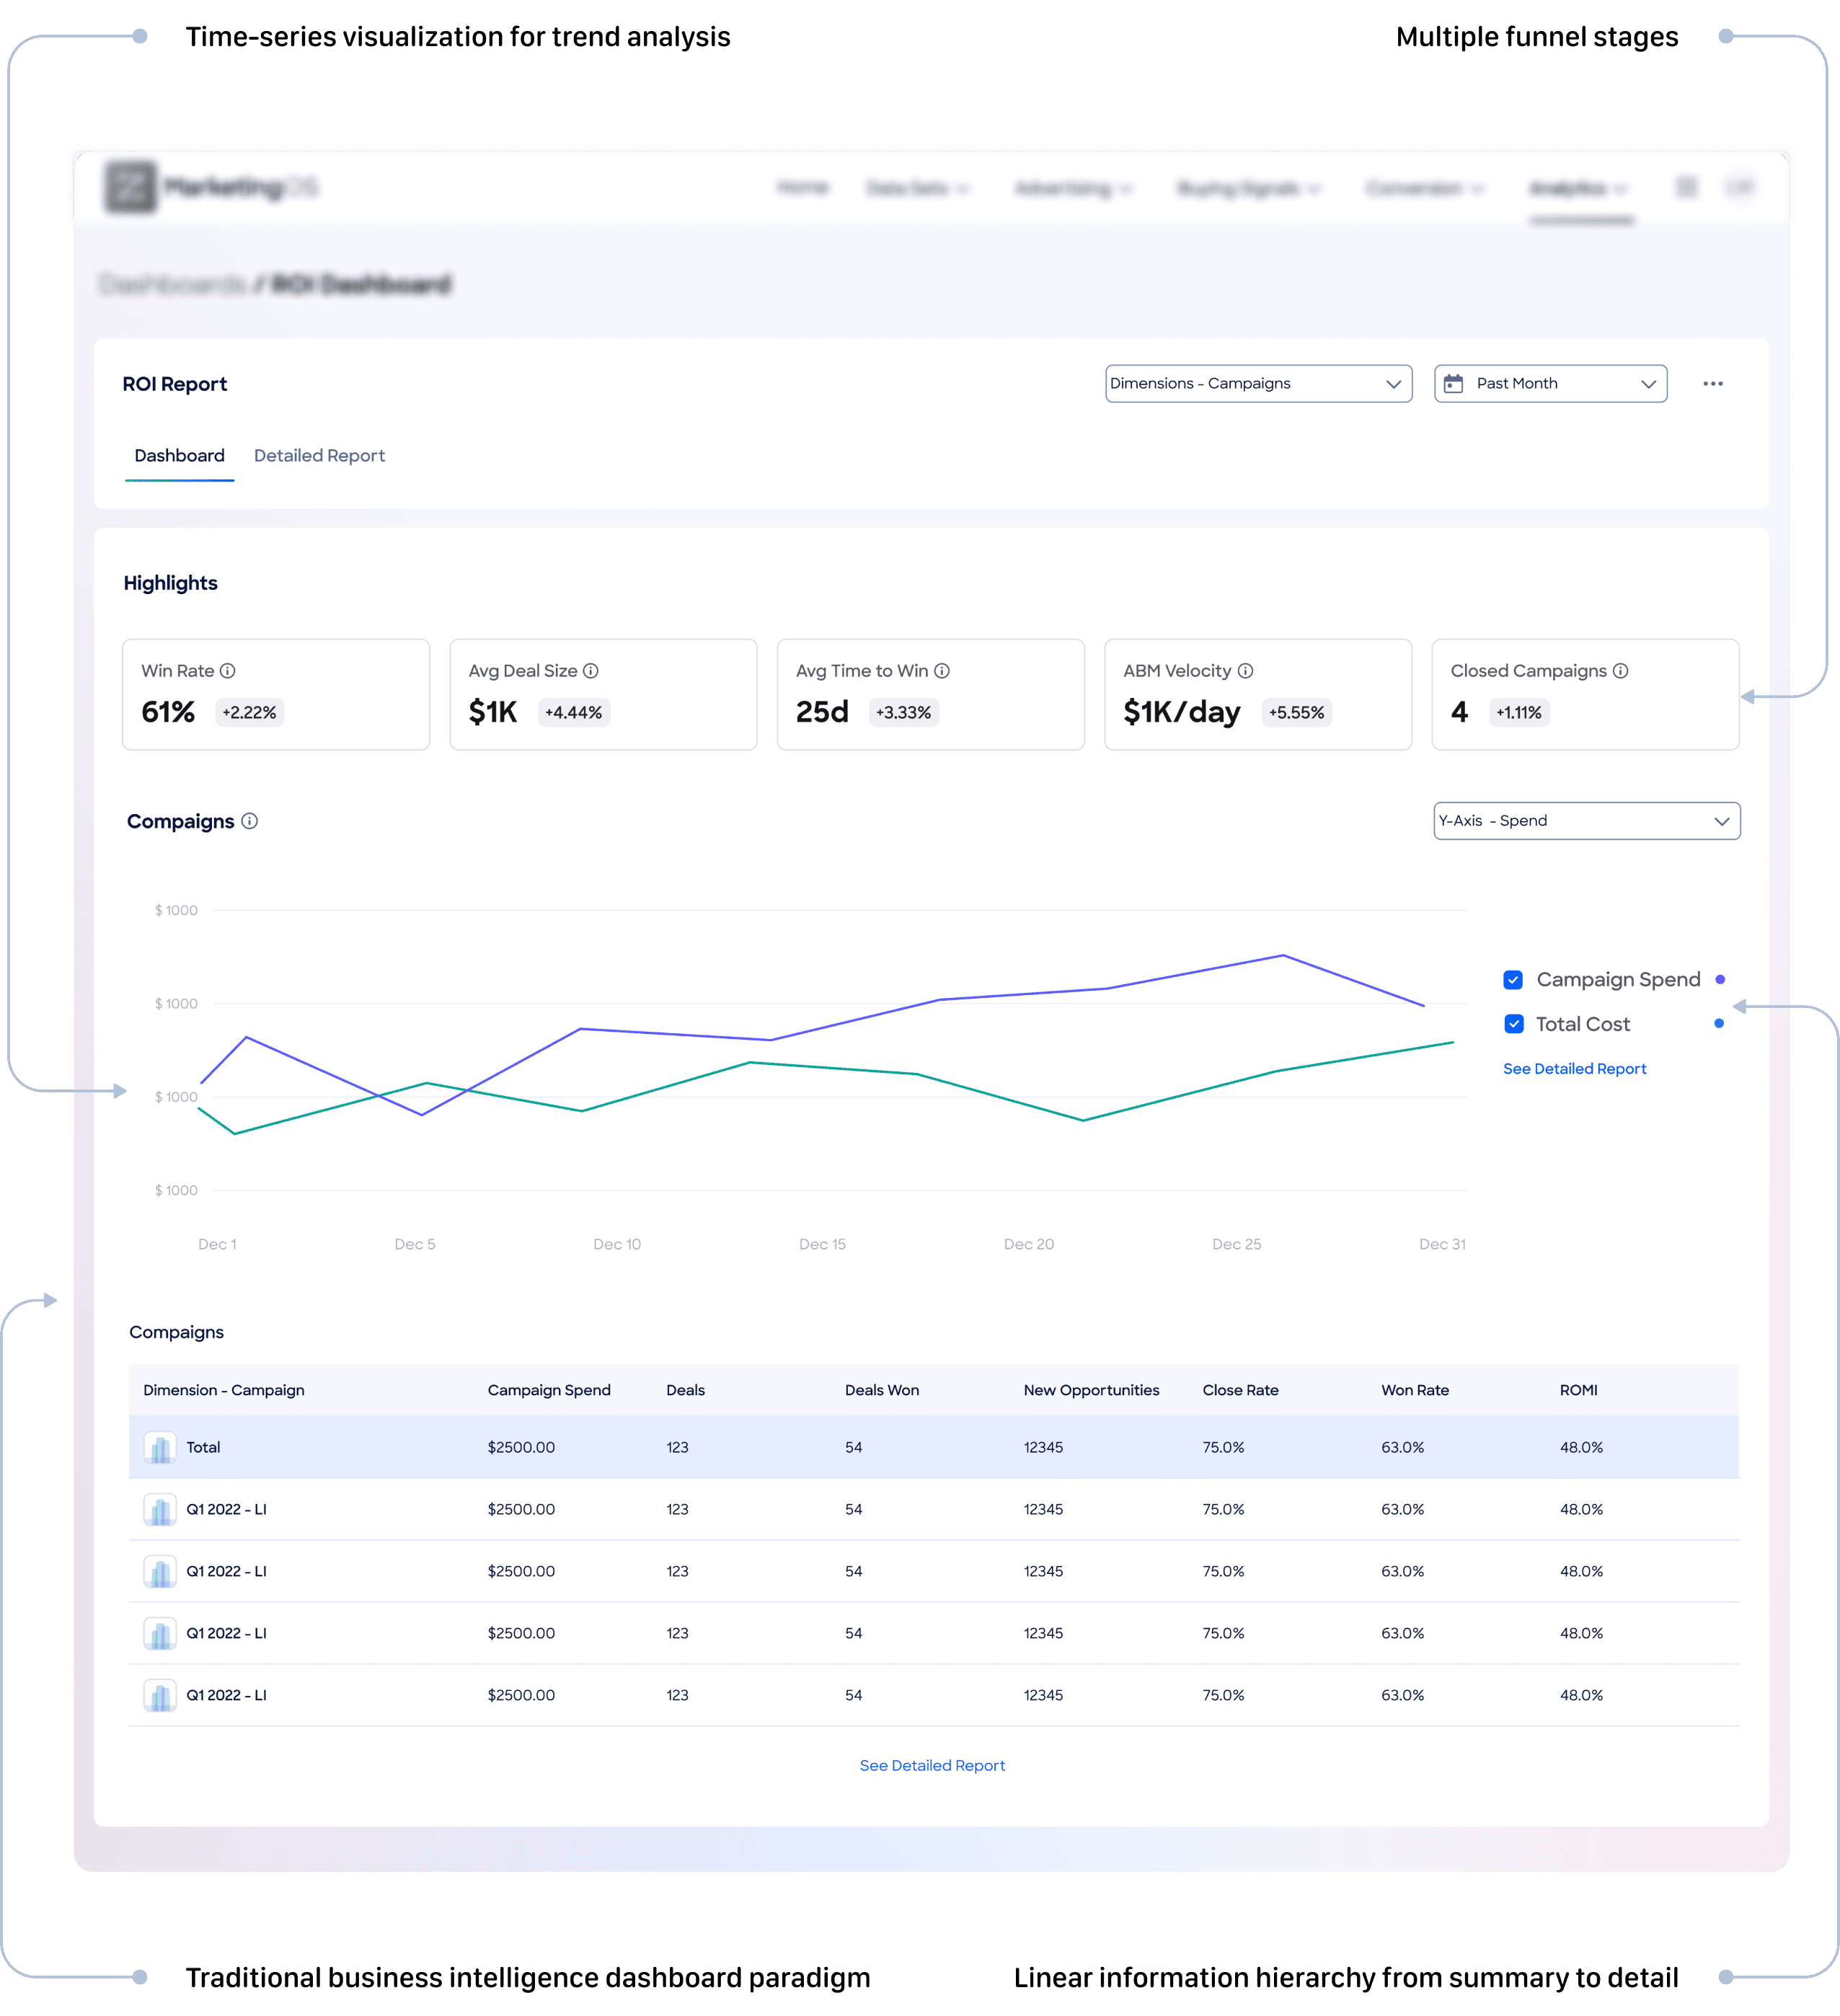1840x2016 pixels.
Task: Click ABM Velocity info icon
Action: [1245, 671]
